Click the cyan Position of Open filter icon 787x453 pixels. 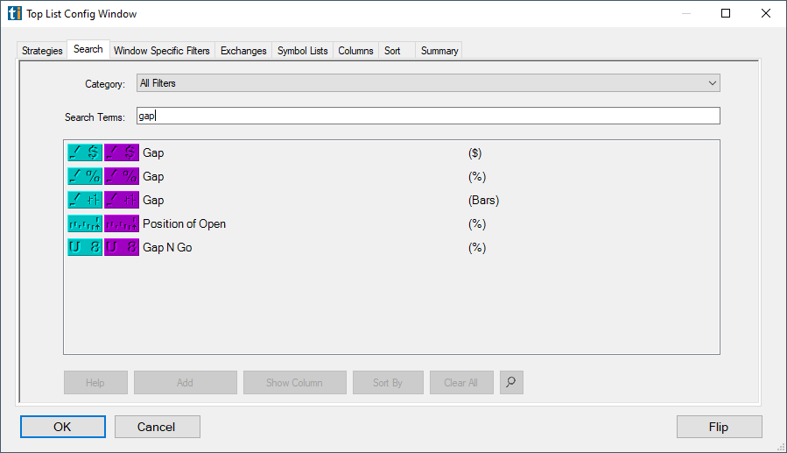85,223
